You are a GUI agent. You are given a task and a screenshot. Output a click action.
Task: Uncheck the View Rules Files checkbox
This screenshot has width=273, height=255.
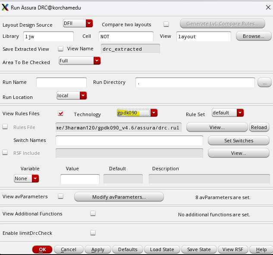point(60,114)
